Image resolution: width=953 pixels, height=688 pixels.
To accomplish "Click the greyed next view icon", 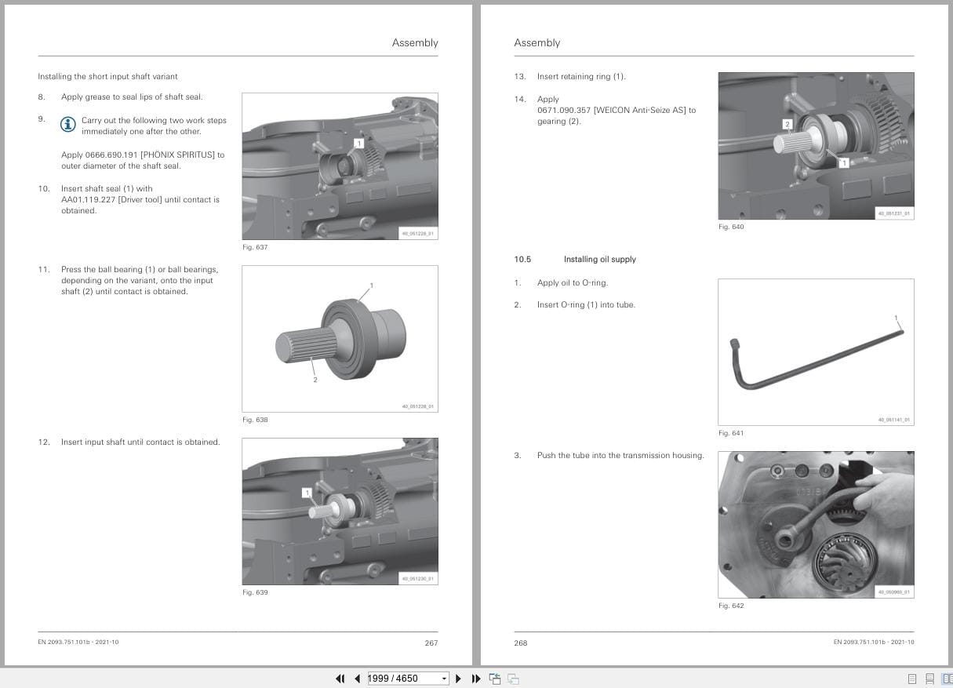I will [513, 679].
